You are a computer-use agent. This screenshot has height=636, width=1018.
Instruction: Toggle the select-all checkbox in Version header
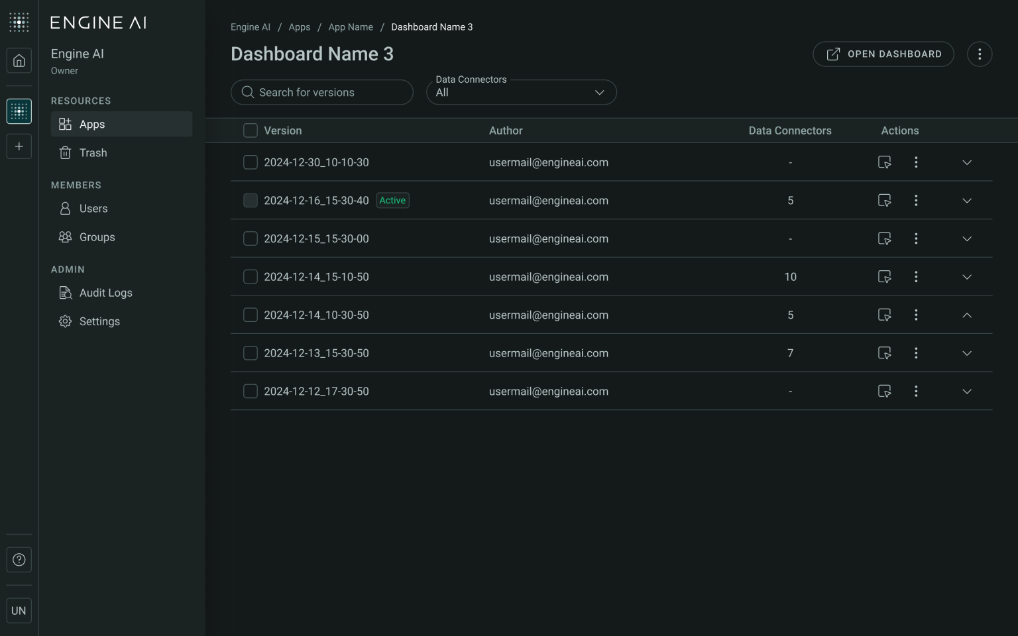tap(251, 131)
